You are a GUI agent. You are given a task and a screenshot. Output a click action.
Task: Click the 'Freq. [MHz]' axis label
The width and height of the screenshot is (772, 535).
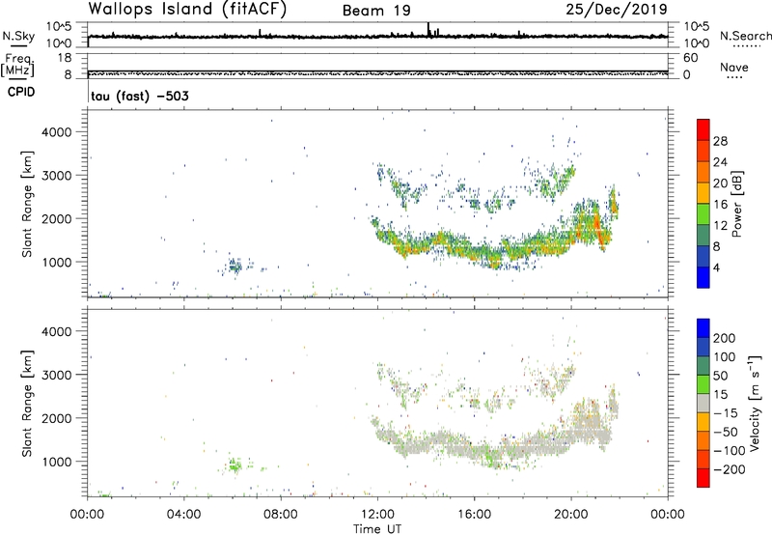[17, 66]
